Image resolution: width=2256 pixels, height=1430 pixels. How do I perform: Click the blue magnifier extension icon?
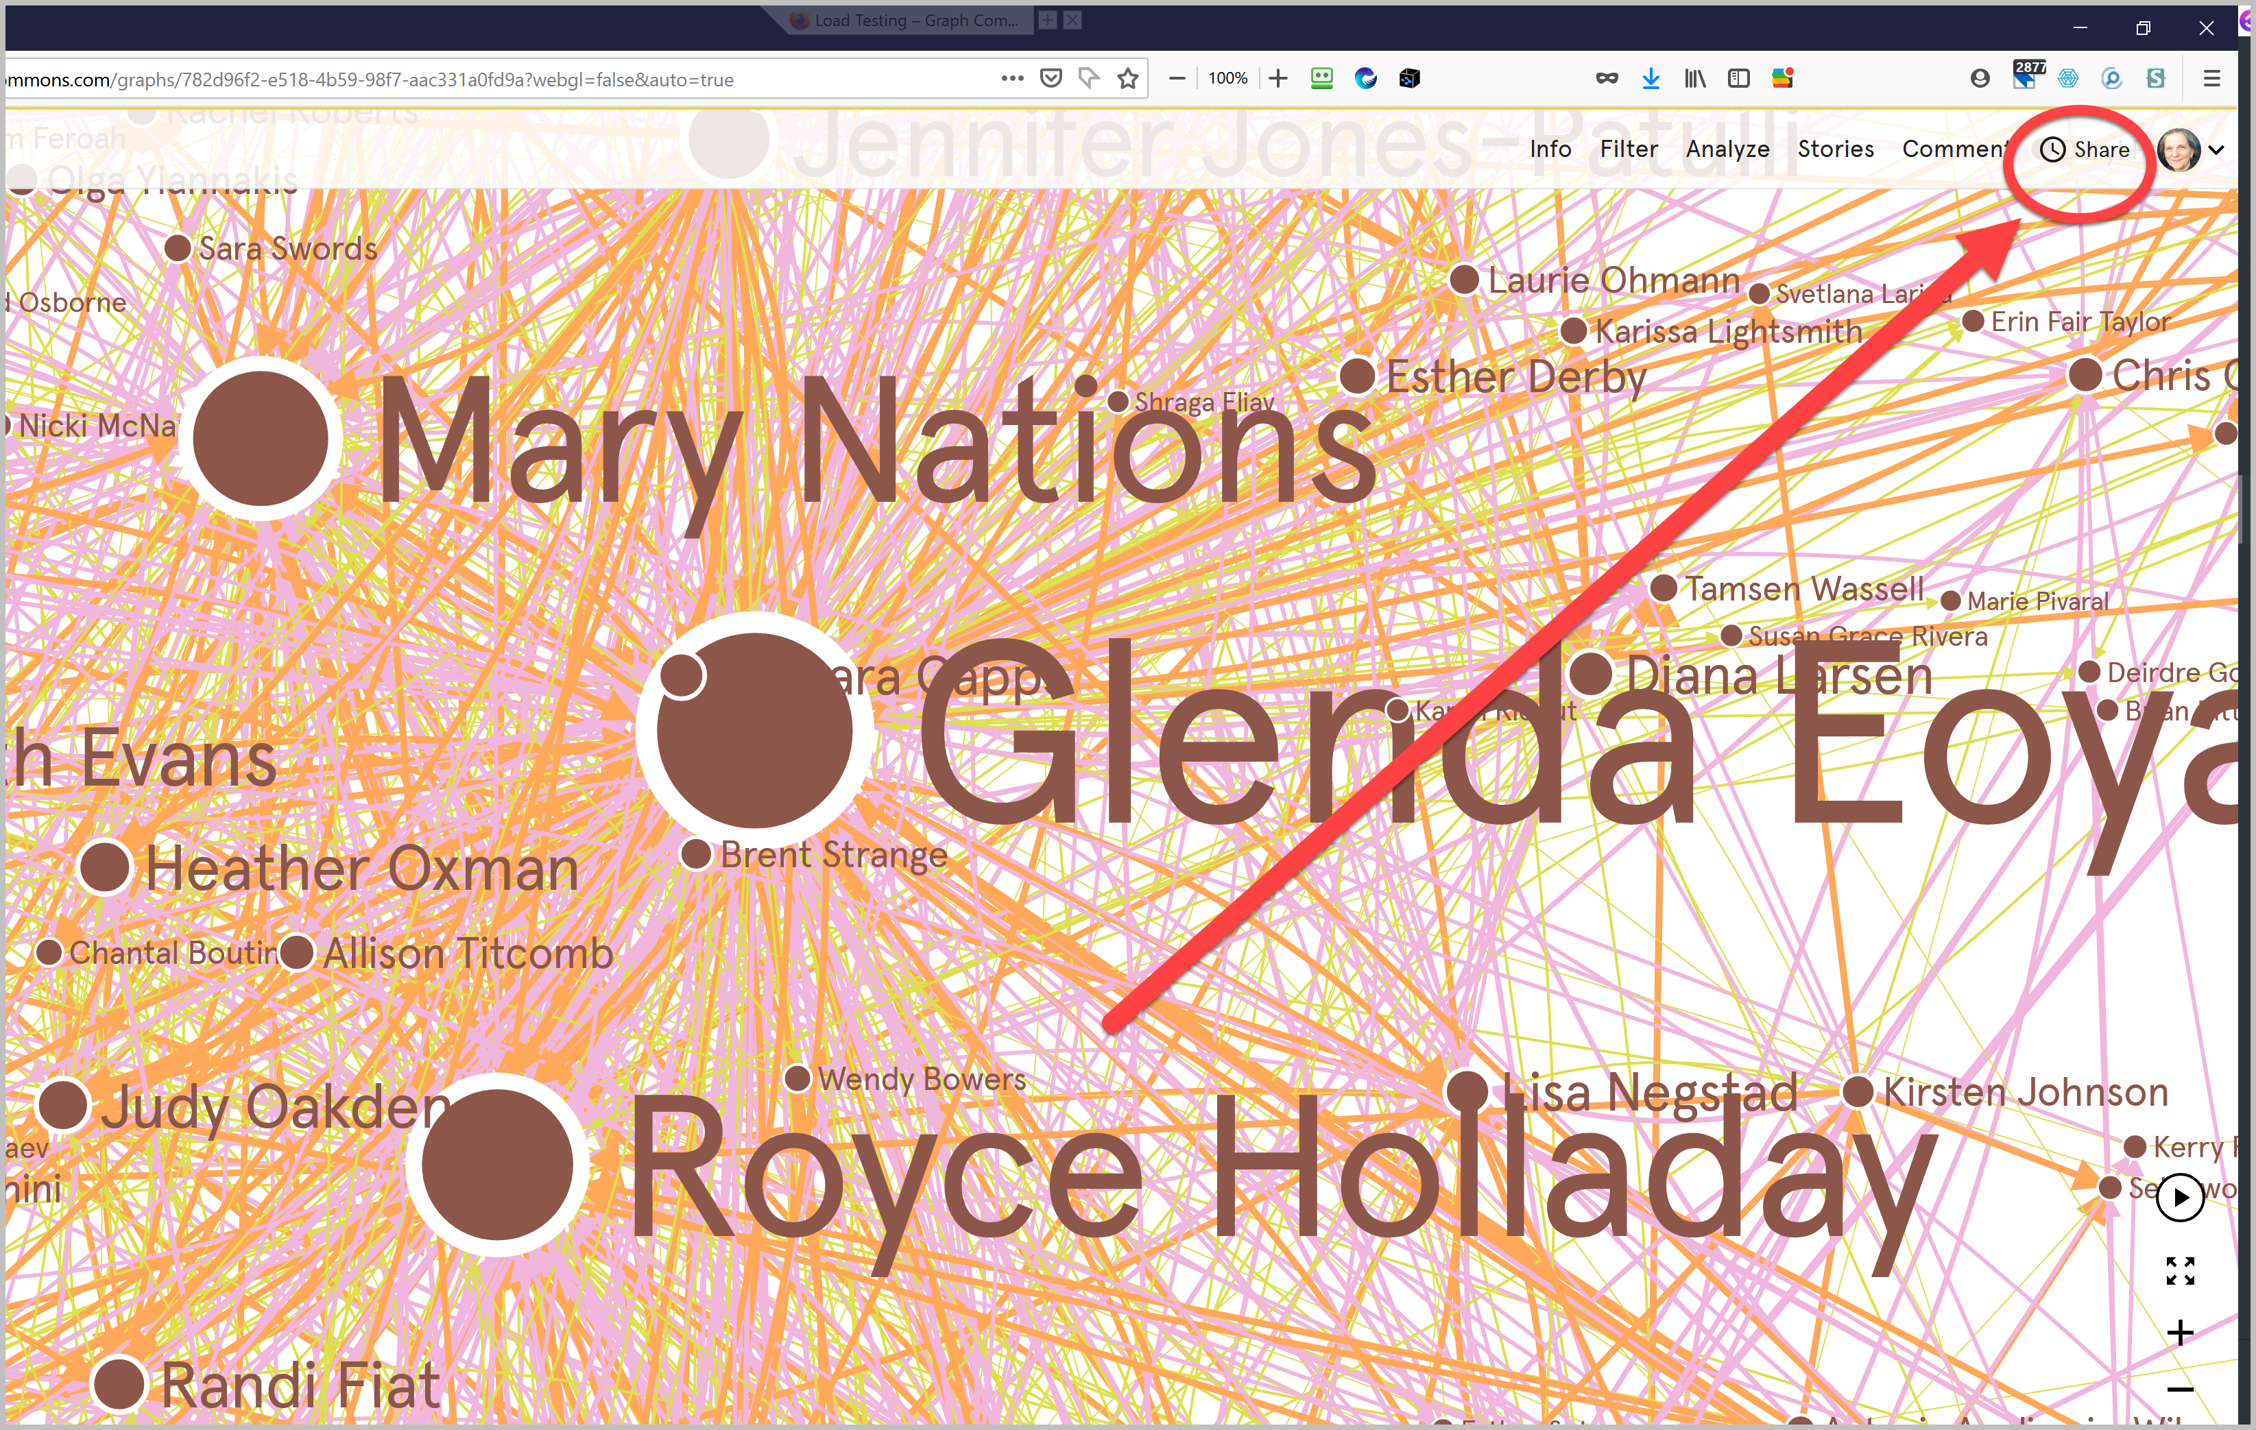[2112, 79]
